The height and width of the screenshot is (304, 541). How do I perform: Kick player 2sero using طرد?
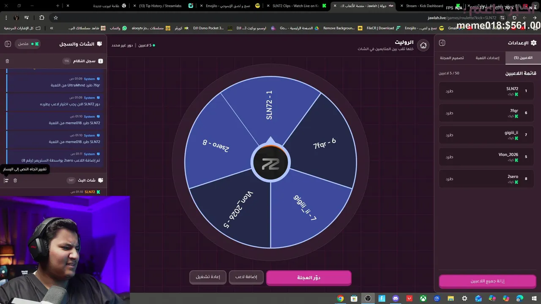449,179
